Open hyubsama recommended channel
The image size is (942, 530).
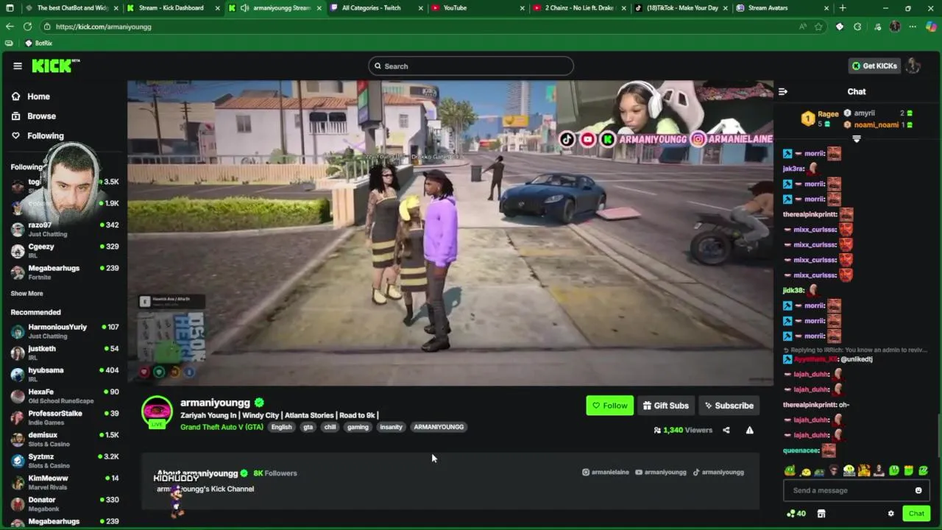point(65,375)
